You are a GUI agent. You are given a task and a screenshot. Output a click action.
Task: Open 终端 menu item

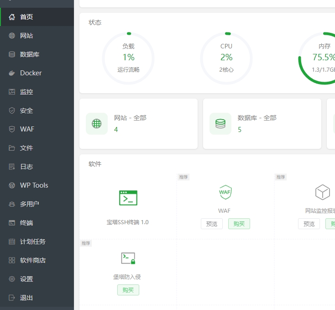point(37,223)
